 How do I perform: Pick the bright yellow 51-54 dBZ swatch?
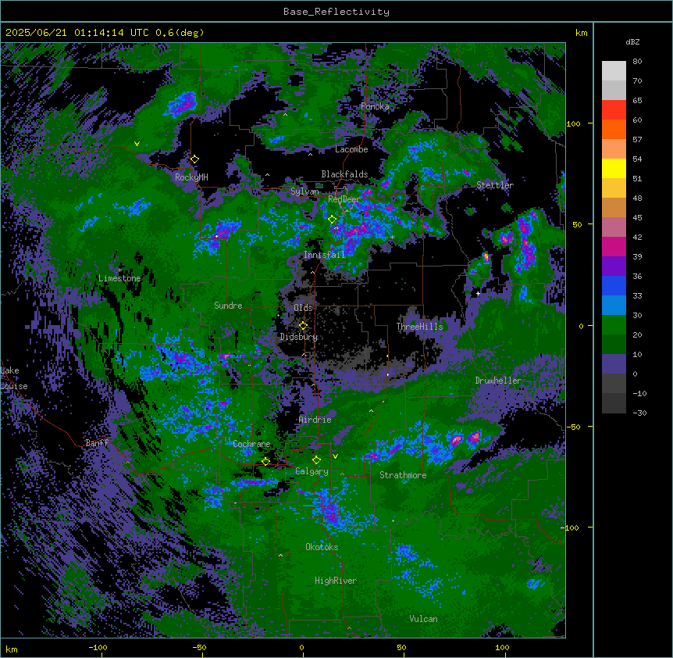point(614,168)
